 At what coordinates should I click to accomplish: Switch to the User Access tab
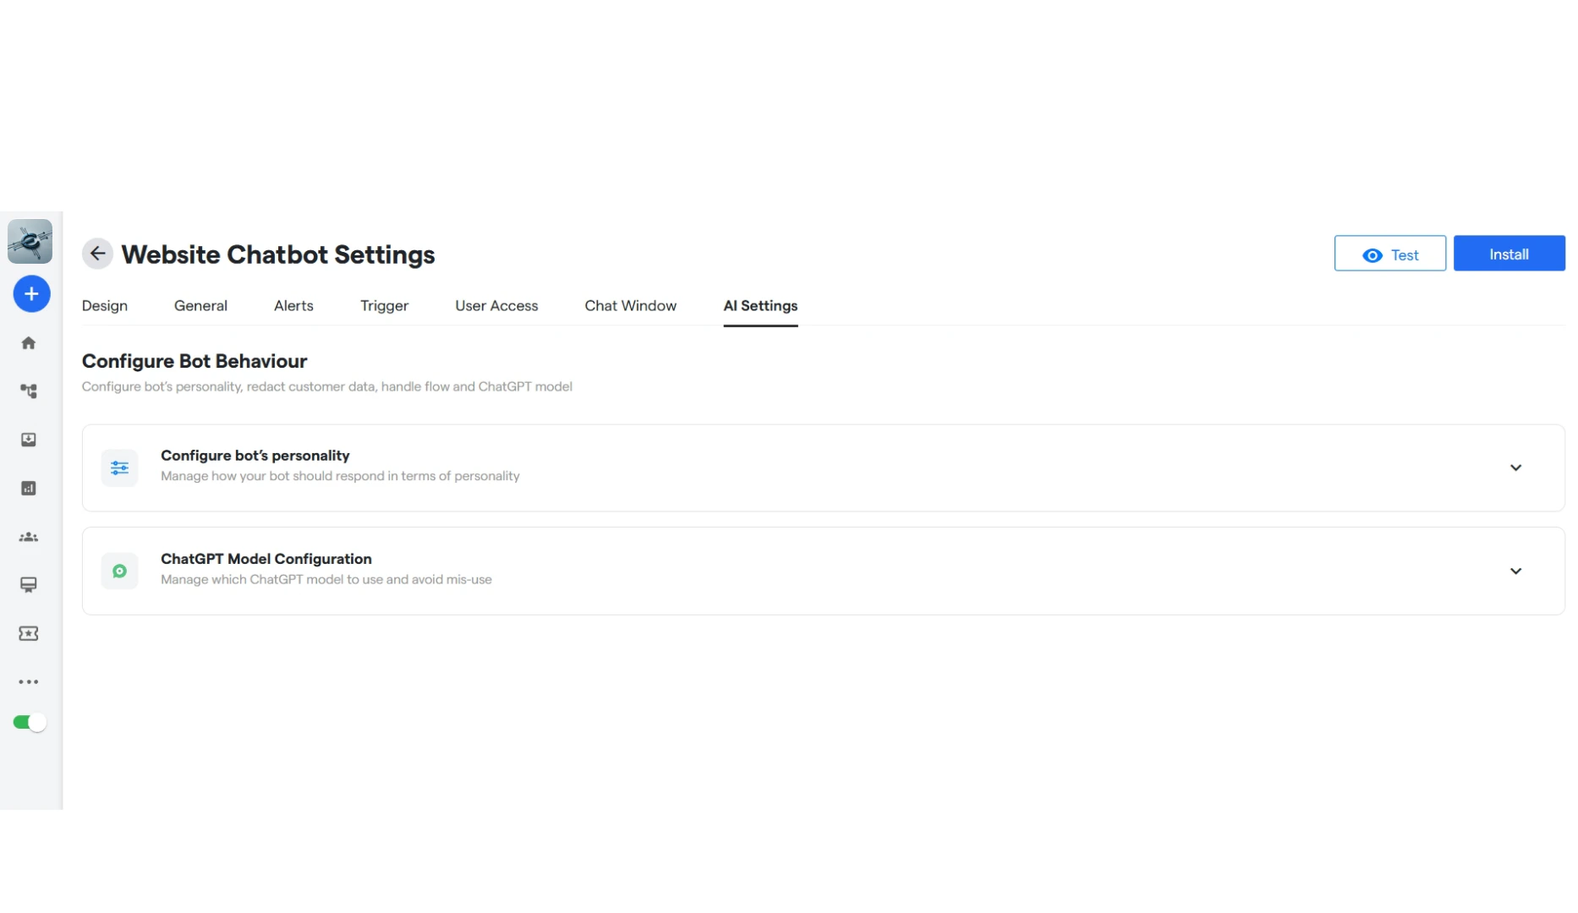pos(496,306)
